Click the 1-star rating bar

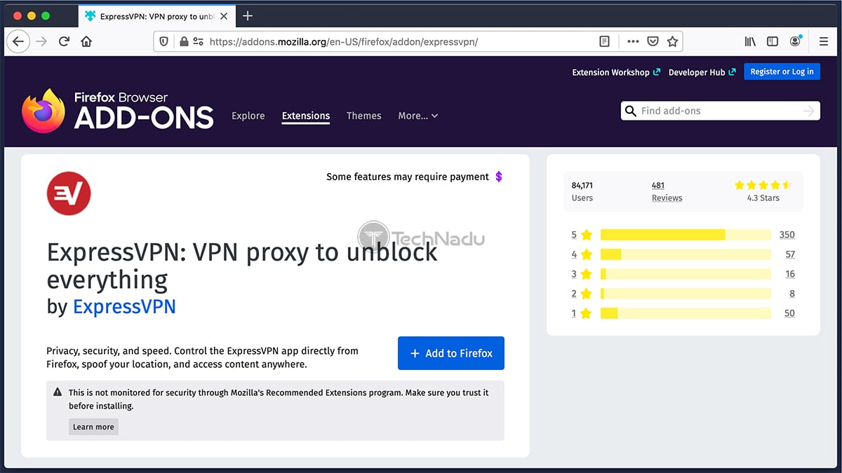(x=686, y=313)
